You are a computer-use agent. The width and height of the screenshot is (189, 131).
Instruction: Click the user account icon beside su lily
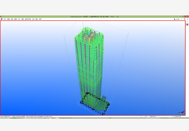point(175,19)
